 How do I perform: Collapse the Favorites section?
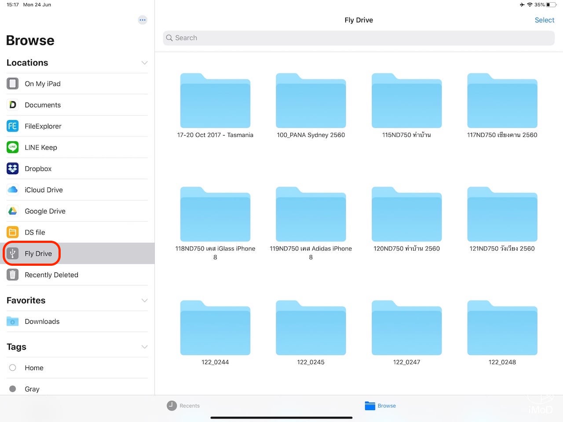144,301
